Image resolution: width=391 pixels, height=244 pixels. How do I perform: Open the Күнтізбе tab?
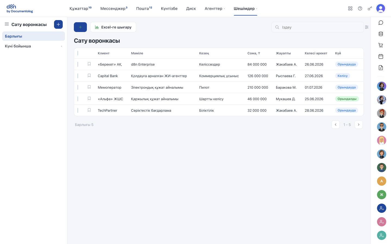tap(169, 8)
